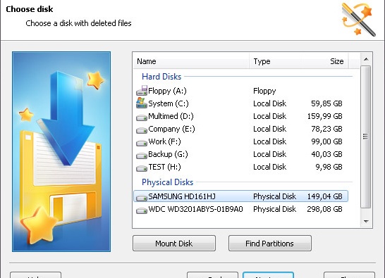
Task: Click the WDC WD3201ABYS physical disk icon
Action: pyautogui.click(x=142, y=210)
